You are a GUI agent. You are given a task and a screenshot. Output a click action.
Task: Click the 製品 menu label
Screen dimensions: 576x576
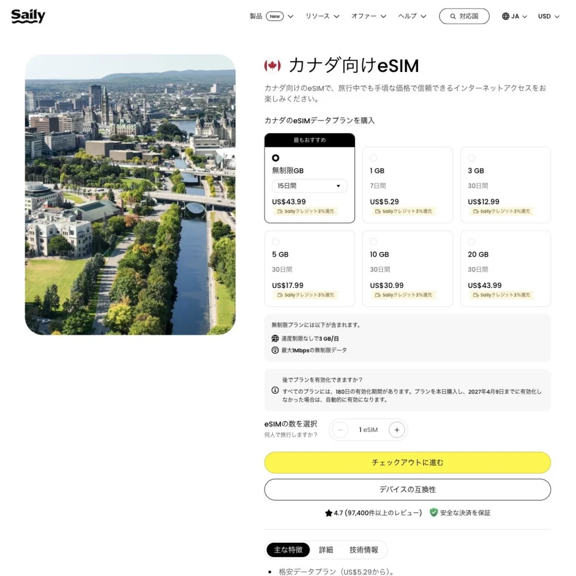256,16
